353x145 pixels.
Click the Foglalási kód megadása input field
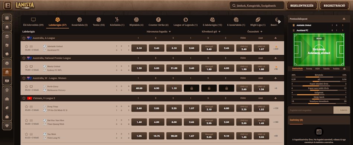pyautogui.click(x=311, y=110)
